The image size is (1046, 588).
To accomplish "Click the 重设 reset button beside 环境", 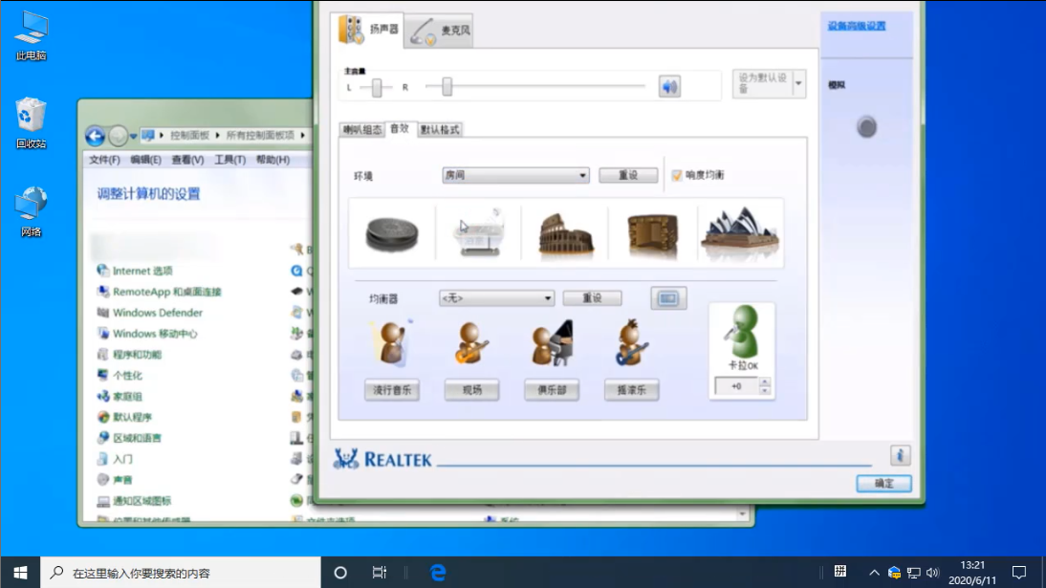I will coord(628,174).
